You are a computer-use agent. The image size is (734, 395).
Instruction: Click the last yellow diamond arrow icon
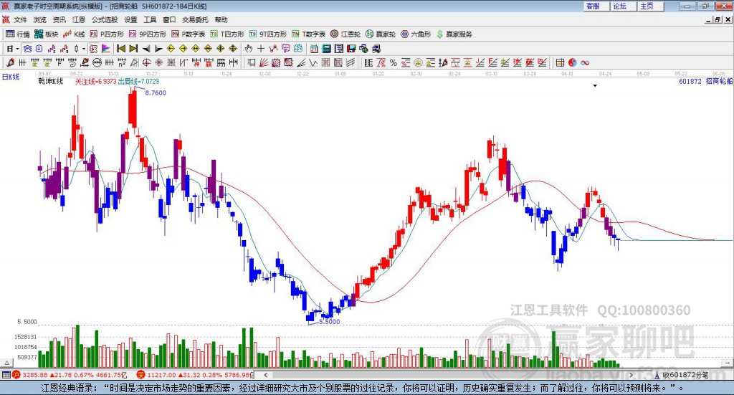click(x=233, y=49)
